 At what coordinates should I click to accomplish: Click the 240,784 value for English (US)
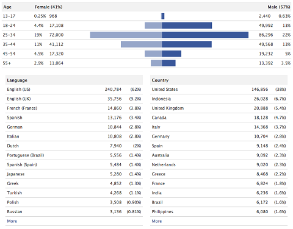coord(113,90)
